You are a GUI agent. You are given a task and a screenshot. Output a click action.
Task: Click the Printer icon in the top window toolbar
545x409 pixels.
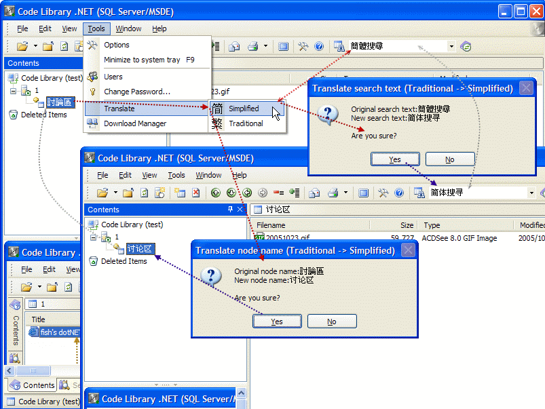coord(252,46)
